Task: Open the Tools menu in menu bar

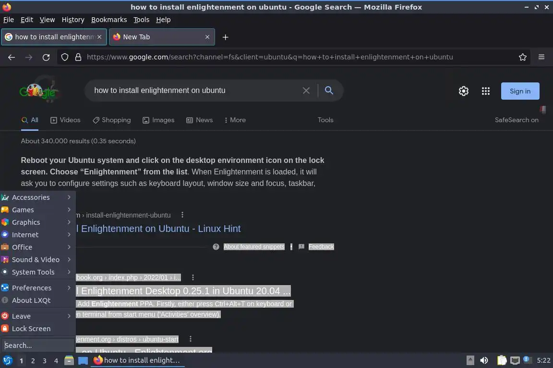Action: pyautogui.click(x=142, y=20)
